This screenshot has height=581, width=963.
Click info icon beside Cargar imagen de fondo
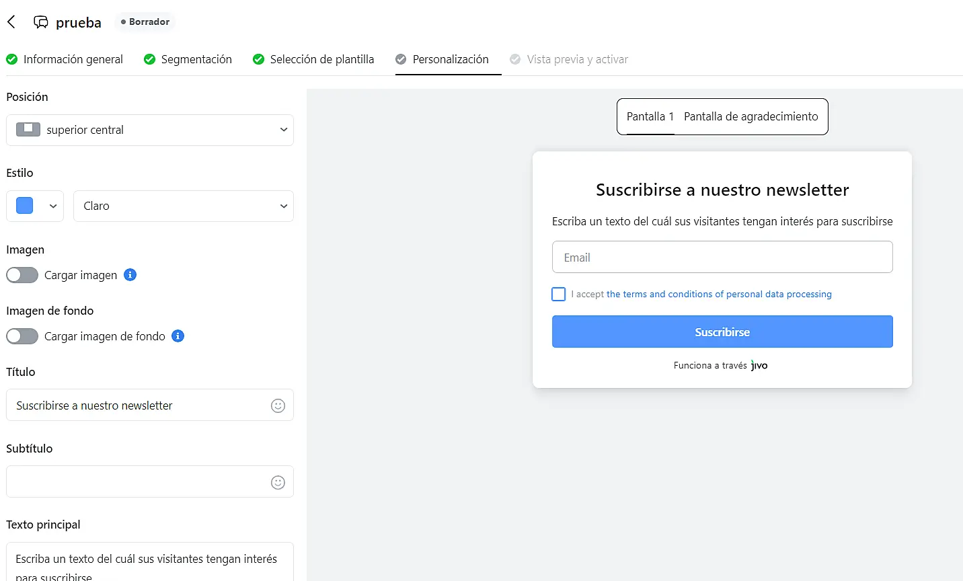coord(178,336)
